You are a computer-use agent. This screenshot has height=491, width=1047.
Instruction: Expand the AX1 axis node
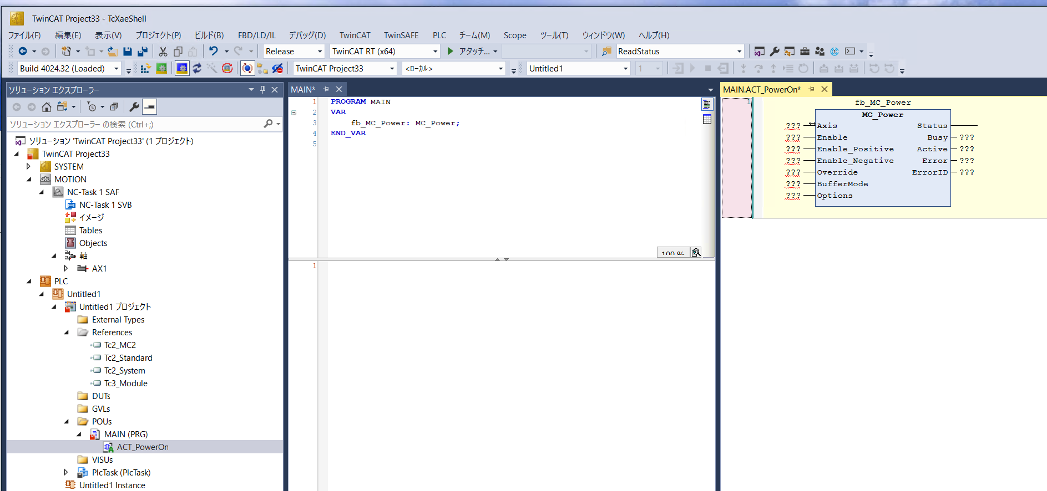(66, 268)
